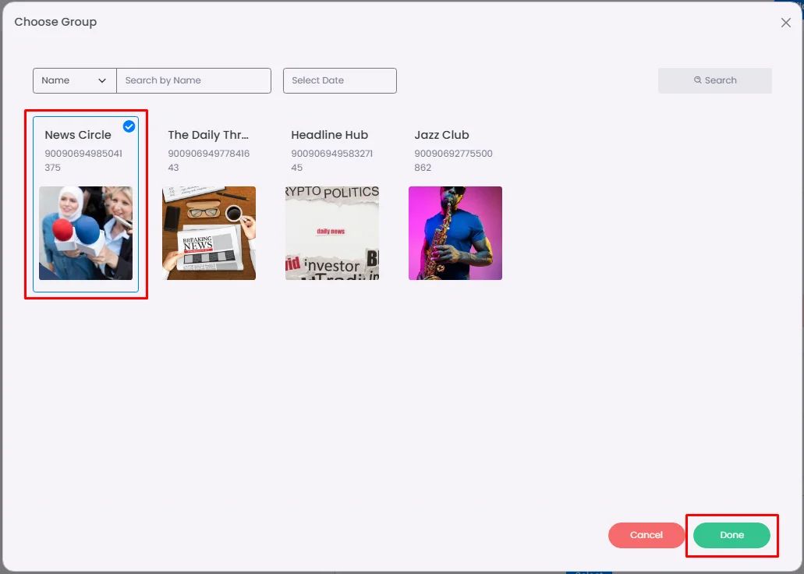
Task: Choose The Daily Thr... group title
Action: click(208, 135)
